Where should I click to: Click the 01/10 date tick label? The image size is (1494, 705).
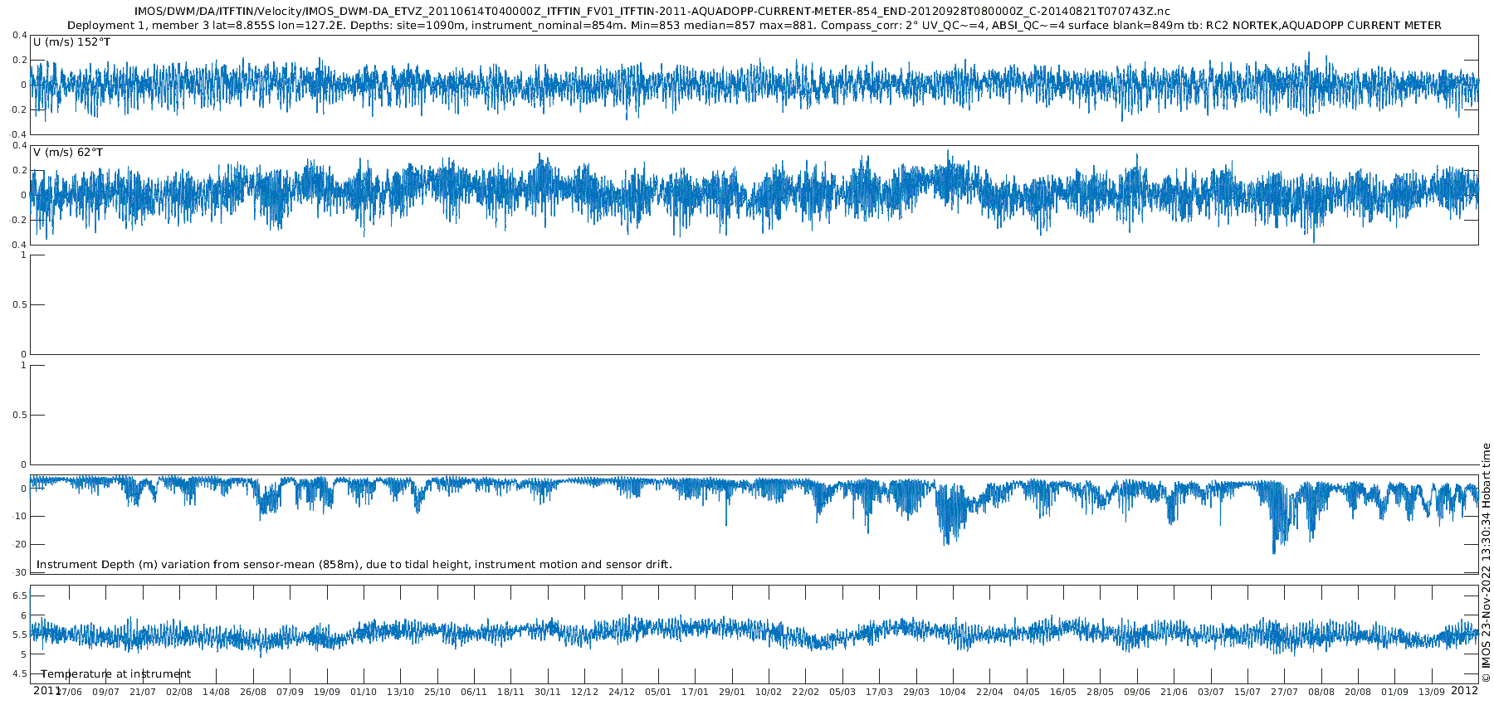coord(364,692)
